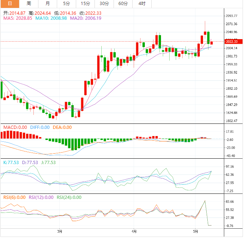The width and height of the screenshot is (244, 238).
Task: Click the 2004.14 price axis label
Action: [x=231, y=48]
